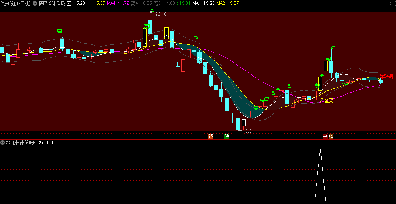Click the XG: 0.00 readout
Screen dimensions: 396x204
tap(46, 143)
